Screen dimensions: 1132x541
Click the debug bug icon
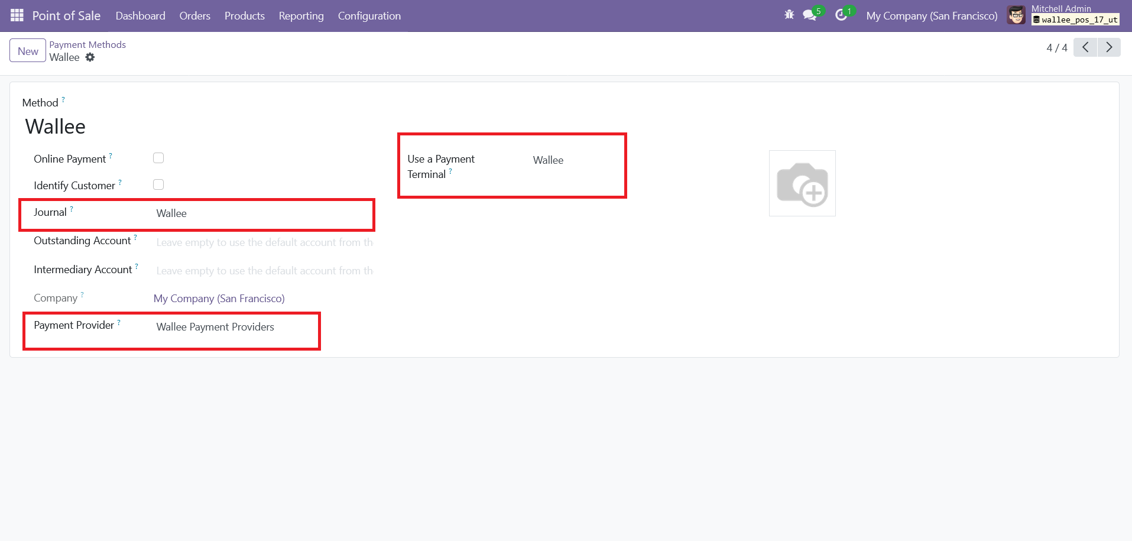tap(789, 15)
